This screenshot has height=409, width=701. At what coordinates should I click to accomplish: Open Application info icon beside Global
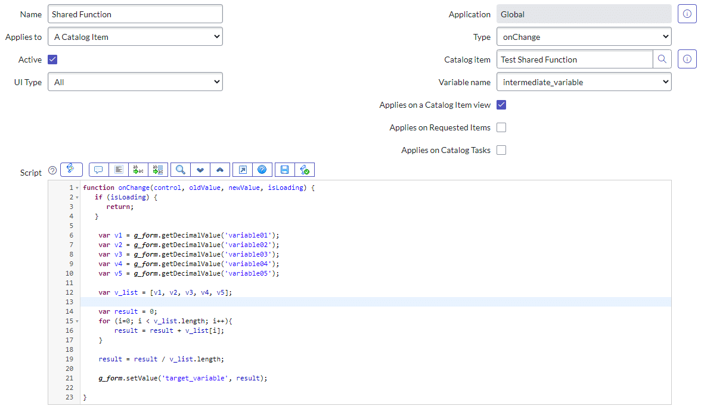pyautogui.click(x=687, y=14)
